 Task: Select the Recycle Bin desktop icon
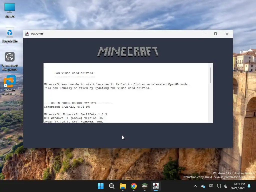click(10, 35)
